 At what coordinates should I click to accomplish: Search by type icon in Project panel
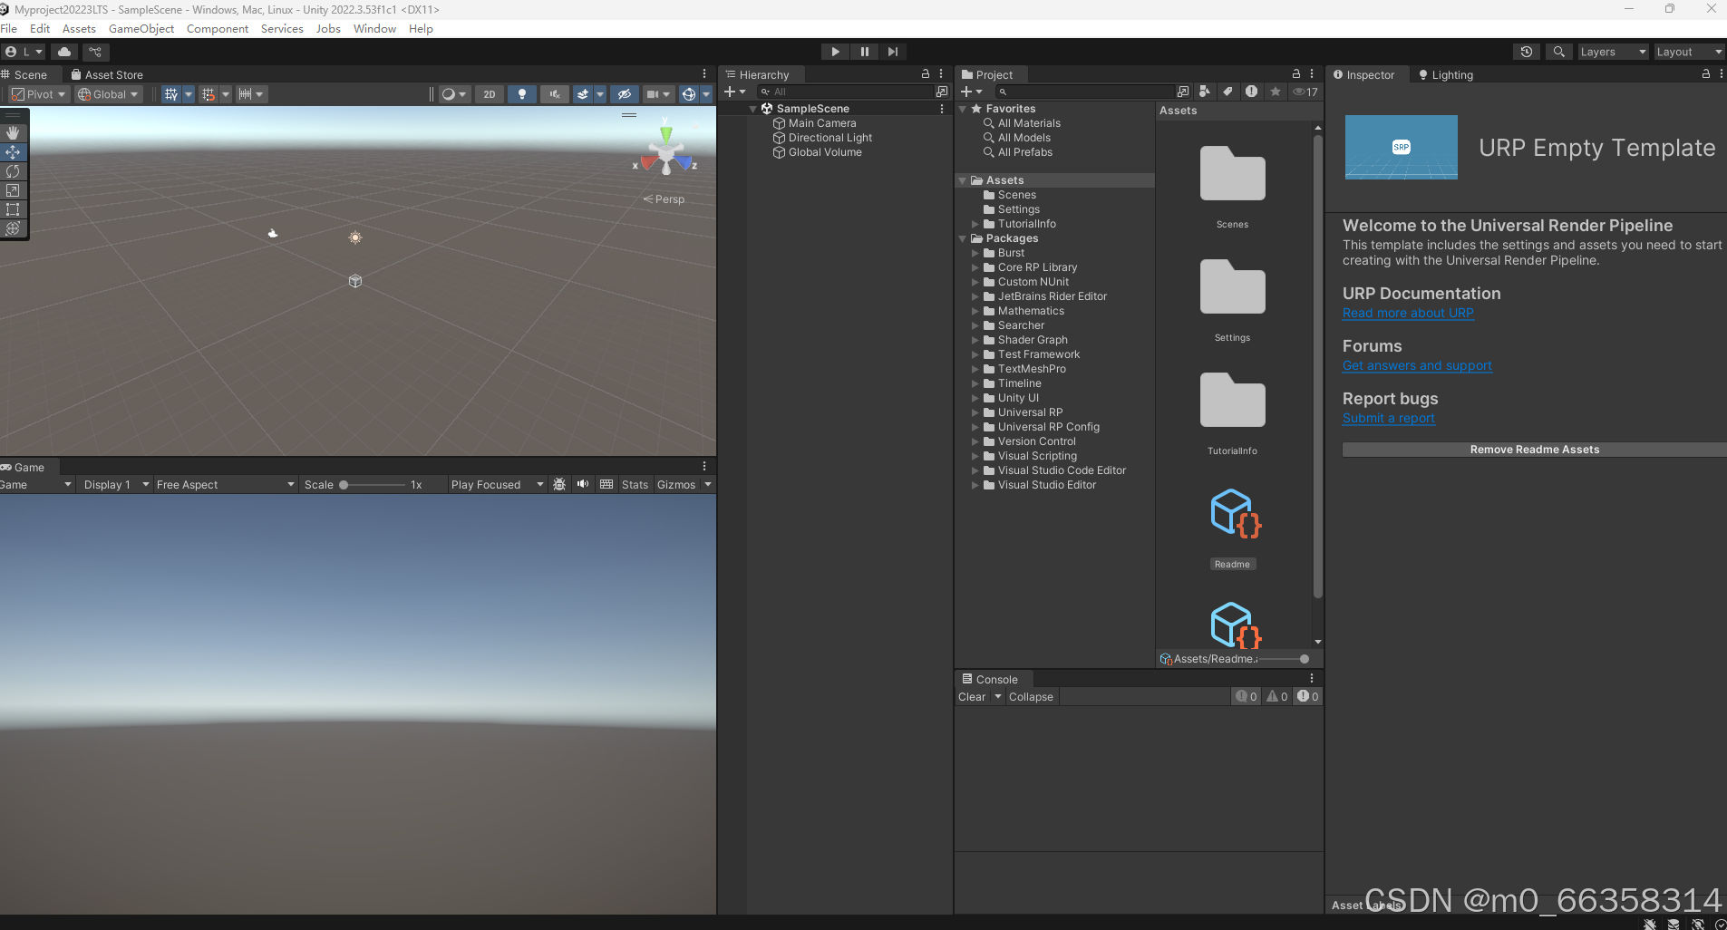pos(1204,92)
